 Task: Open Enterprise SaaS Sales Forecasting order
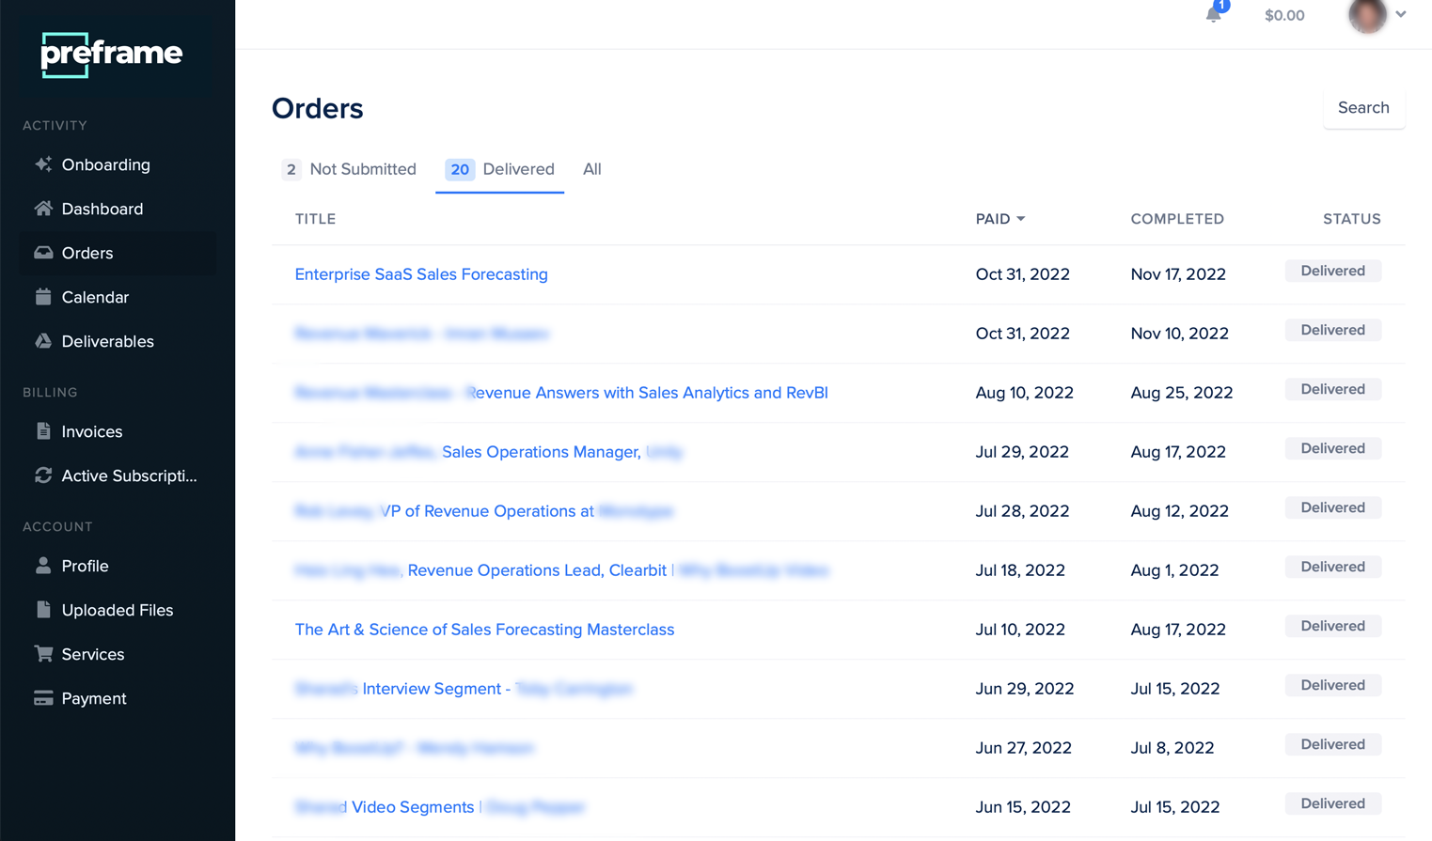tap(421, 274)
